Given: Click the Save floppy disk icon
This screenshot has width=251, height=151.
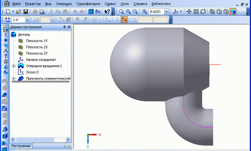Looking at the screenshot, I should point(26,12).
